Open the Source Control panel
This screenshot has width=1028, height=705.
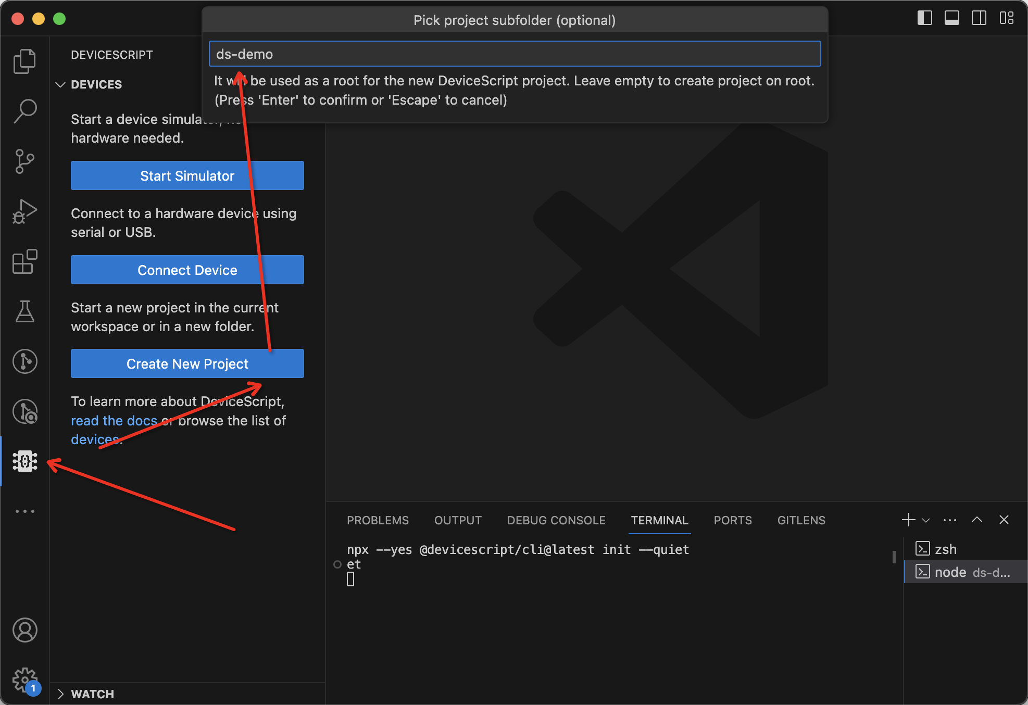point(24,160)
